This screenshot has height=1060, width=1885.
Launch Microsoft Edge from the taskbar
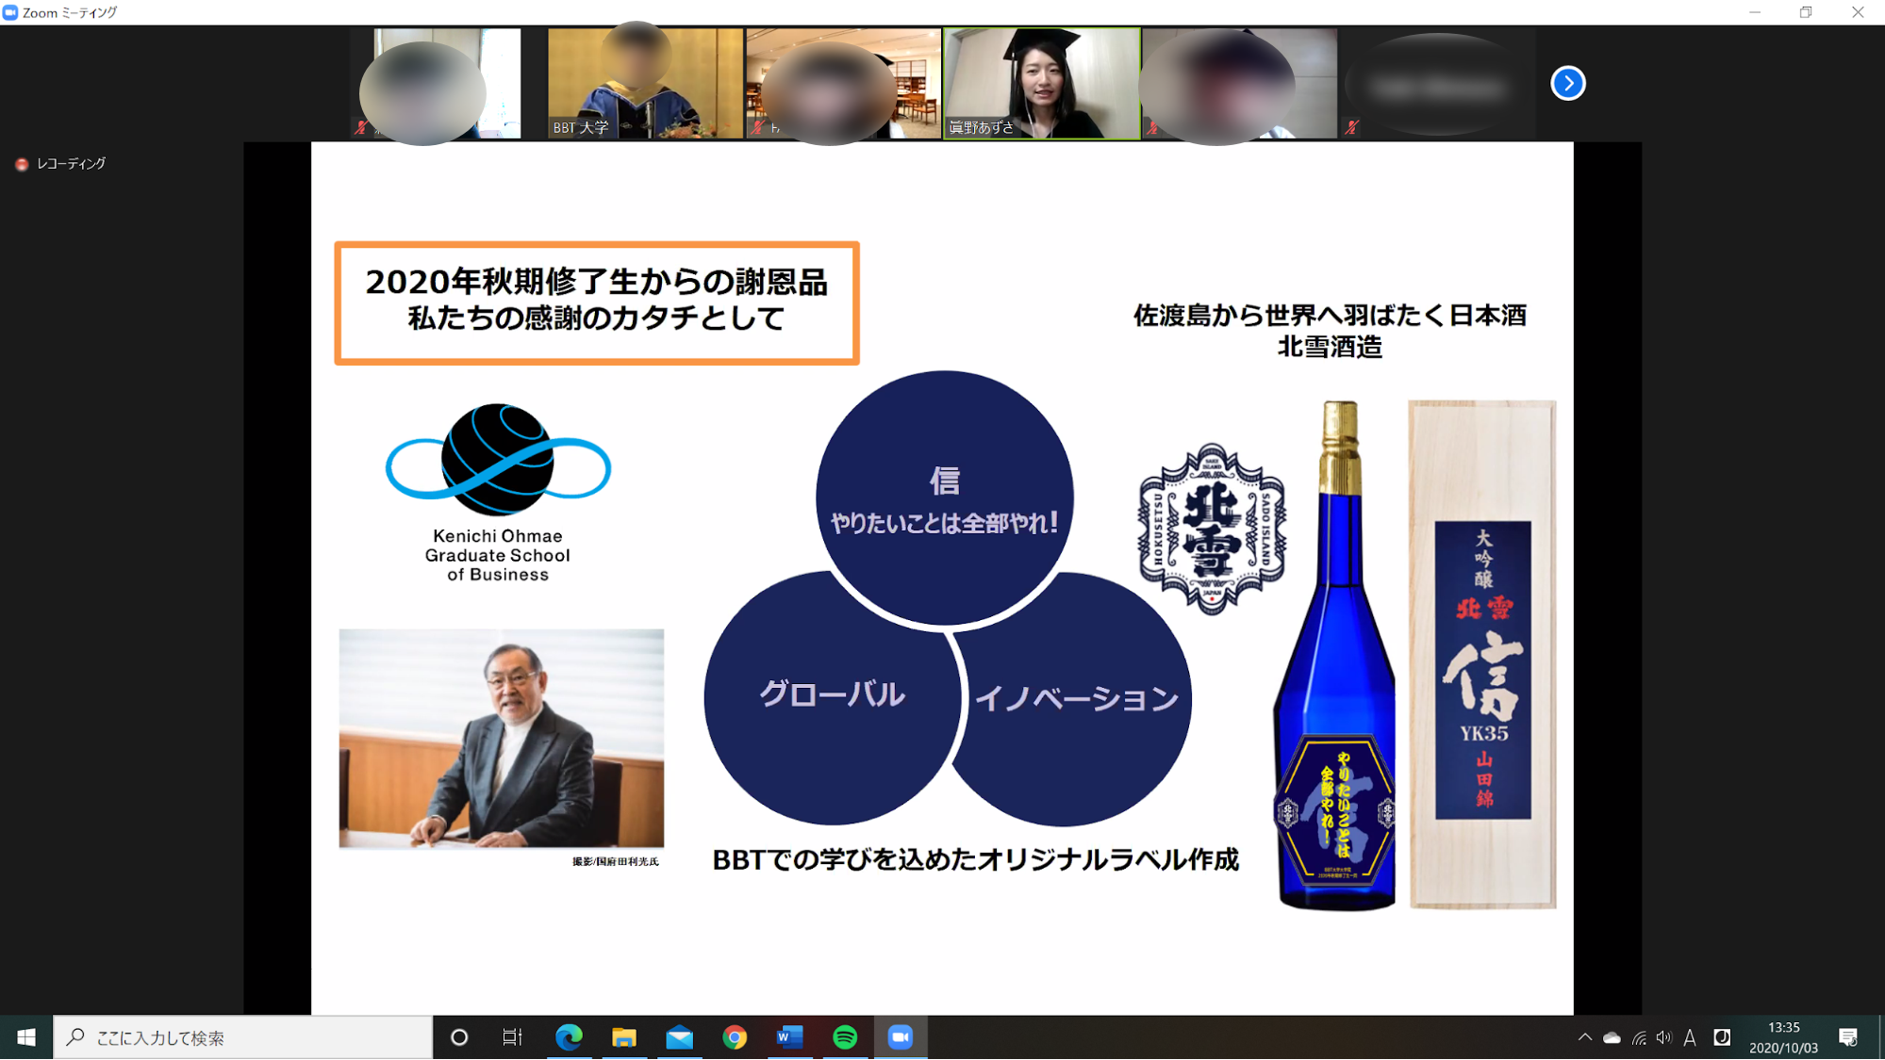click(x=569, y=1037)
